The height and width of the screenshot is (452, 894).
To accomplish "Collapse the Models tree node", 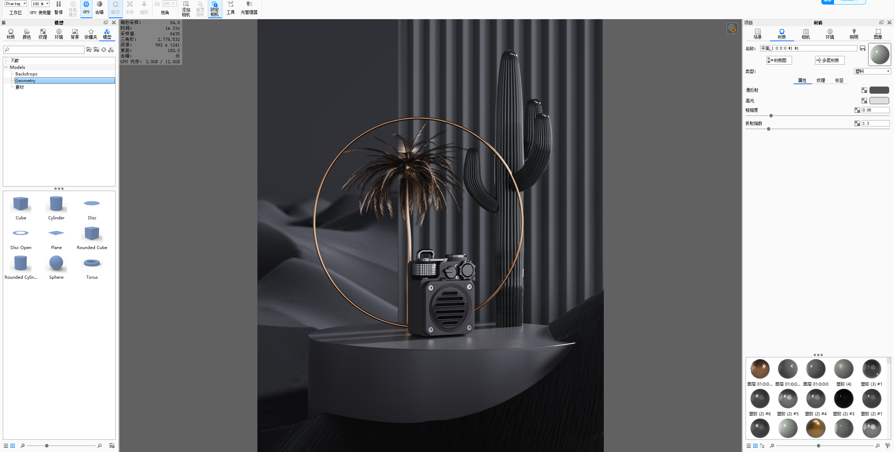I will click(6, 67).
